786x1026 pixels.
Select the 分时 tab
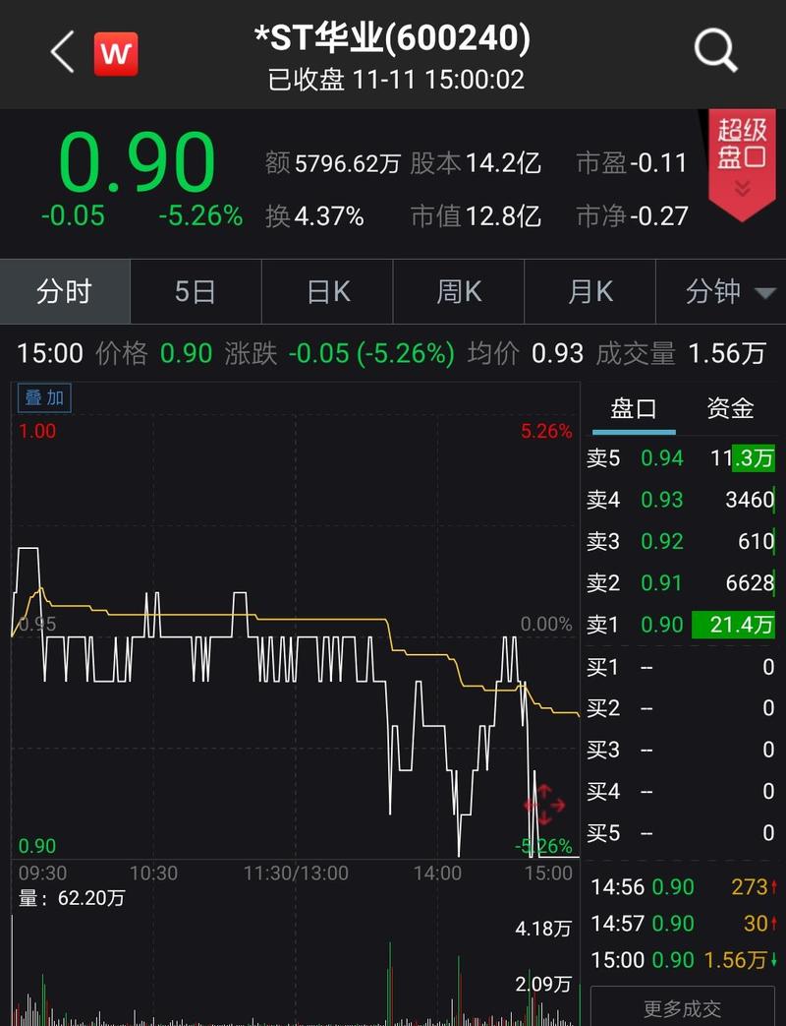[65, 291]
